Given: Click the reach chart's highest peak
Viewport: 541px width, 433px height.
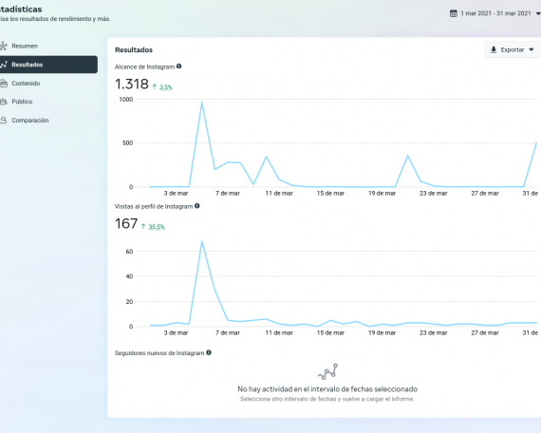Looking at the screenshot, I should pos(202,103).
